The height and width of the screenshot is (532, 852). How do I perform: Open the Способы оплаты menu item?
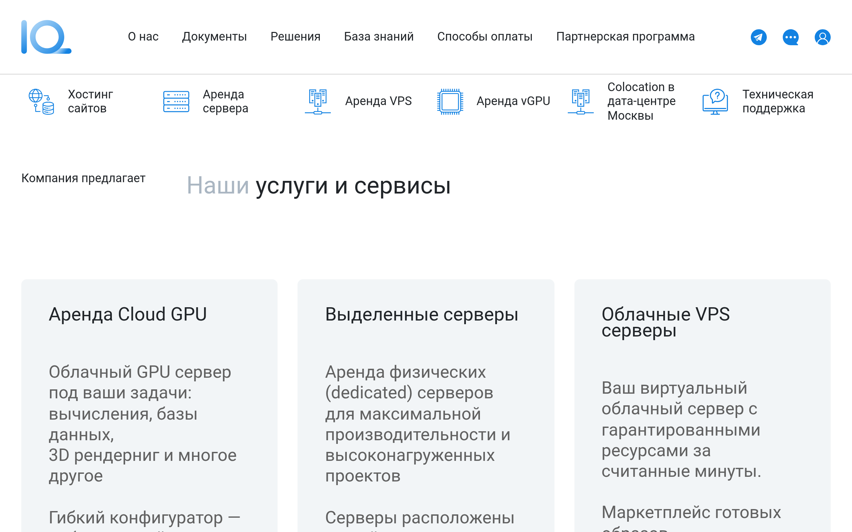[x=485, y=37]
